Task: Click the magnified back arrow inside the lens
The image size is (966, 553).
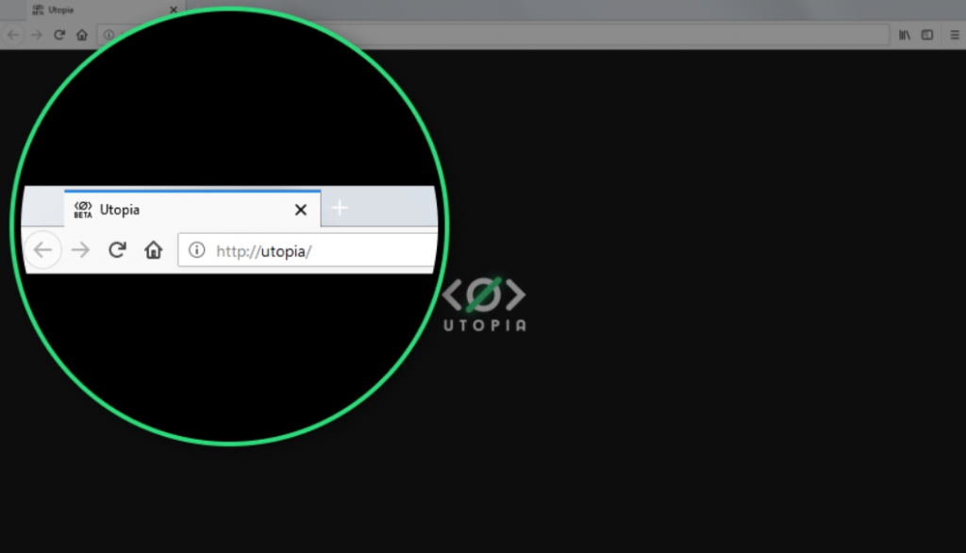Action: coord(43,249)
